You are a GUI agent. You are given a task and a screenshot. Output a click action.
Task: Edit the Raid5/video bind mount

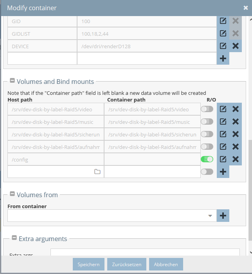pyautogui.click(x=223, y=109)
